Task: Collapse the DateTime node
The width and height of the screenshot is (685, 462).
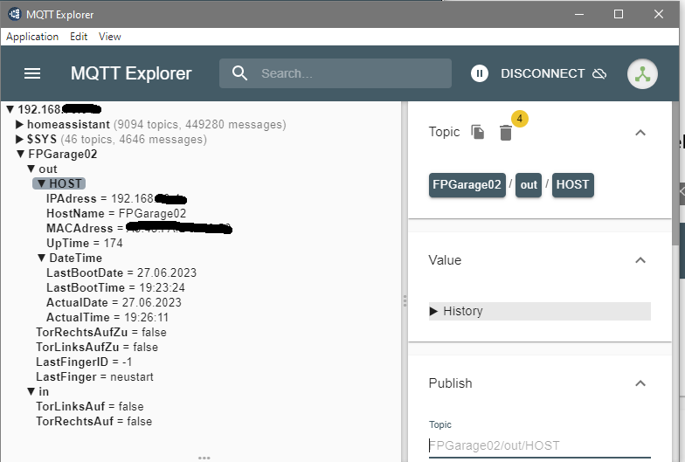Action: point(42,258)
